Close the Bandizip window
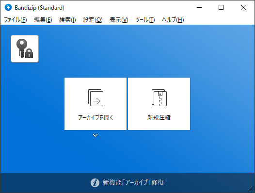This screenshot has height=193, width=255. 243,7
